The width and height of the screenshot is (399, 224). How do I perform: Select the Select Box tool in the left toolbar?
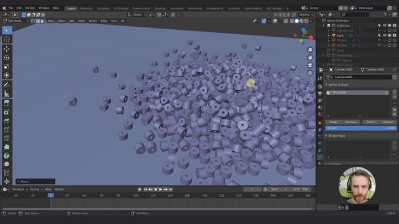pos(7,30)
